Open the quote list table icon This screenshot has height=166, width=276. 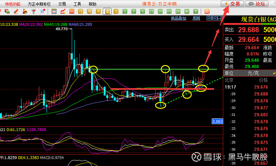54,11
